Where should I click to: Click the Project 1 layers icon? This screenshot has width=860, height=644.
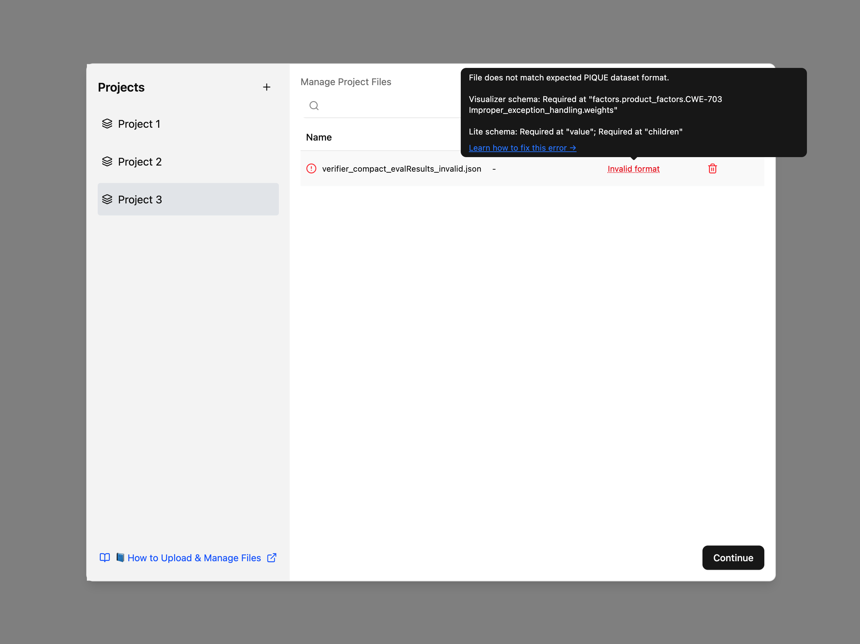[x=107, y=124]
